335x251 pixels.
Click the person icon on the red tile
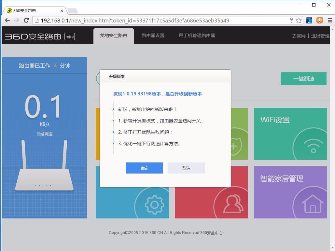click(233, 205)
